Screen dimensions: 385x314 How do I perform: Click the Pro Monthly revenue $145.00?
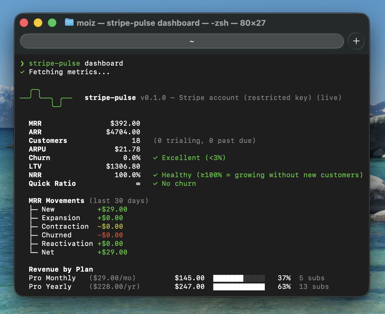click(190, 278)
